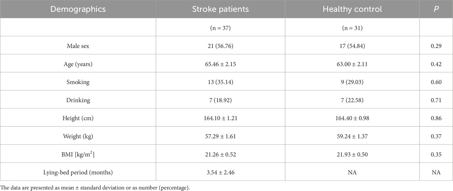The image size is (453, 191).
Task: Select the 164.40 ± 0.98 height value
Action: point(352,118)
